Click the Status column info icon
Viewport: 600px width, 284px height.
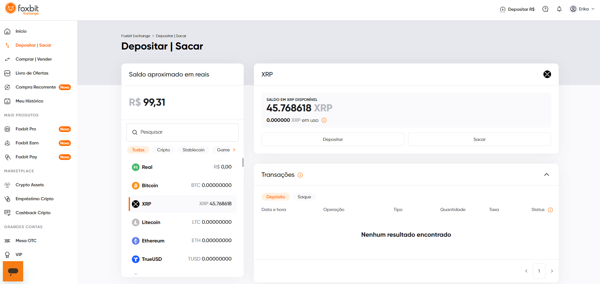pyautogui.click(x=550, y=210)
